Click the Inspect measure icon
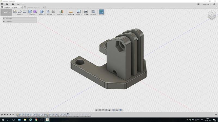 click(71, 12)
